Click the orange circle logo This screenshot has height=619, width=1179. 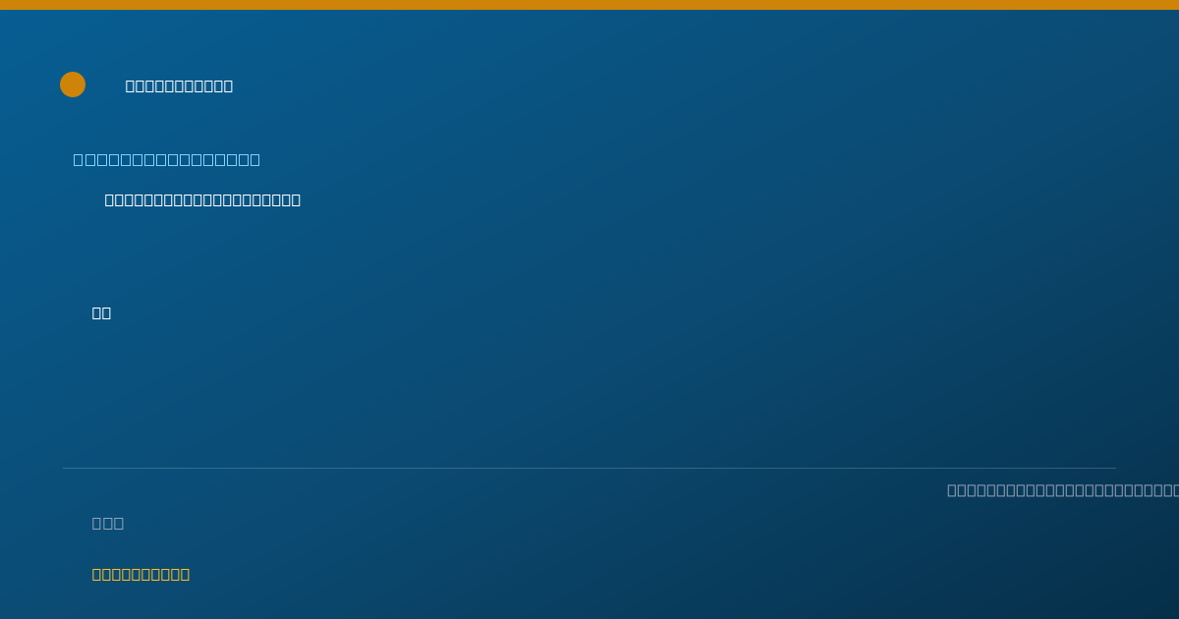pos(73,84)
